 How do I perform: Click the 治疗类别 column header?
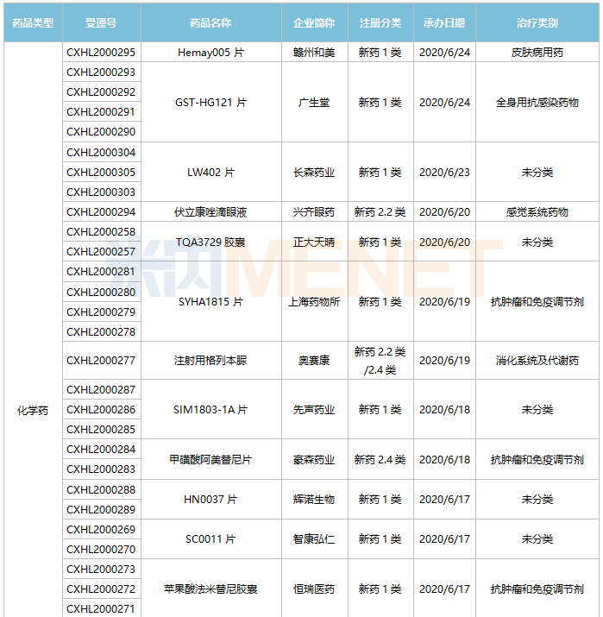(x=537, y=22)
